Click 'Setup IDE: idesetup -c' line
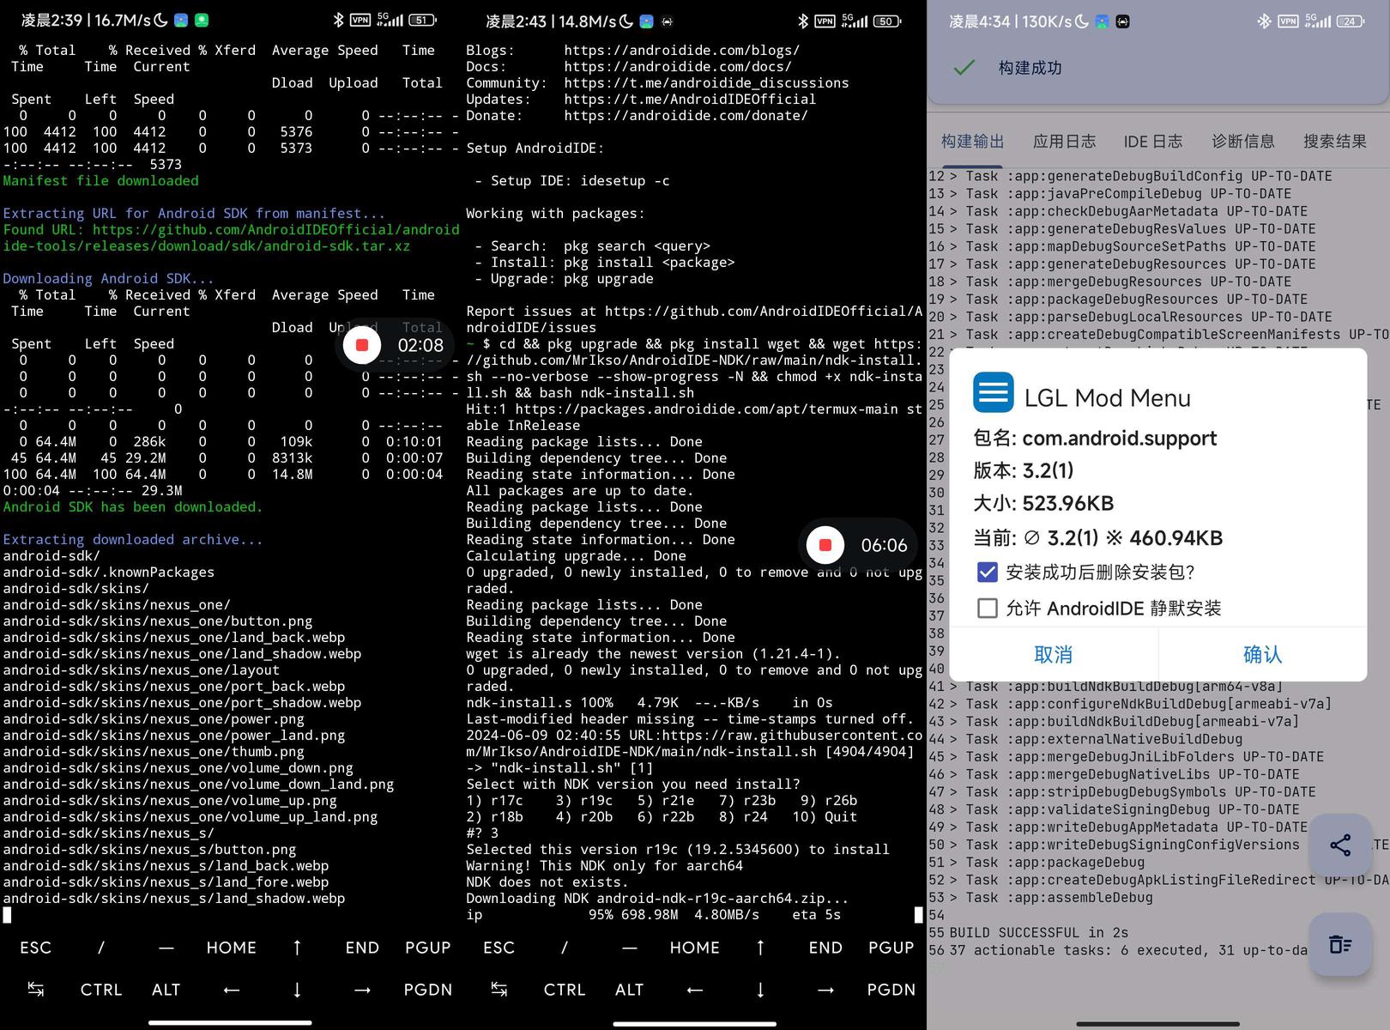 [x=572, y=181]
